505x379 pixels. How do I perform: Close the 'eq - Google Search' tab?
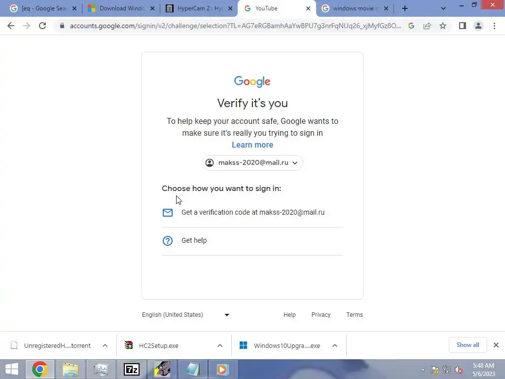tap(74, 8)
